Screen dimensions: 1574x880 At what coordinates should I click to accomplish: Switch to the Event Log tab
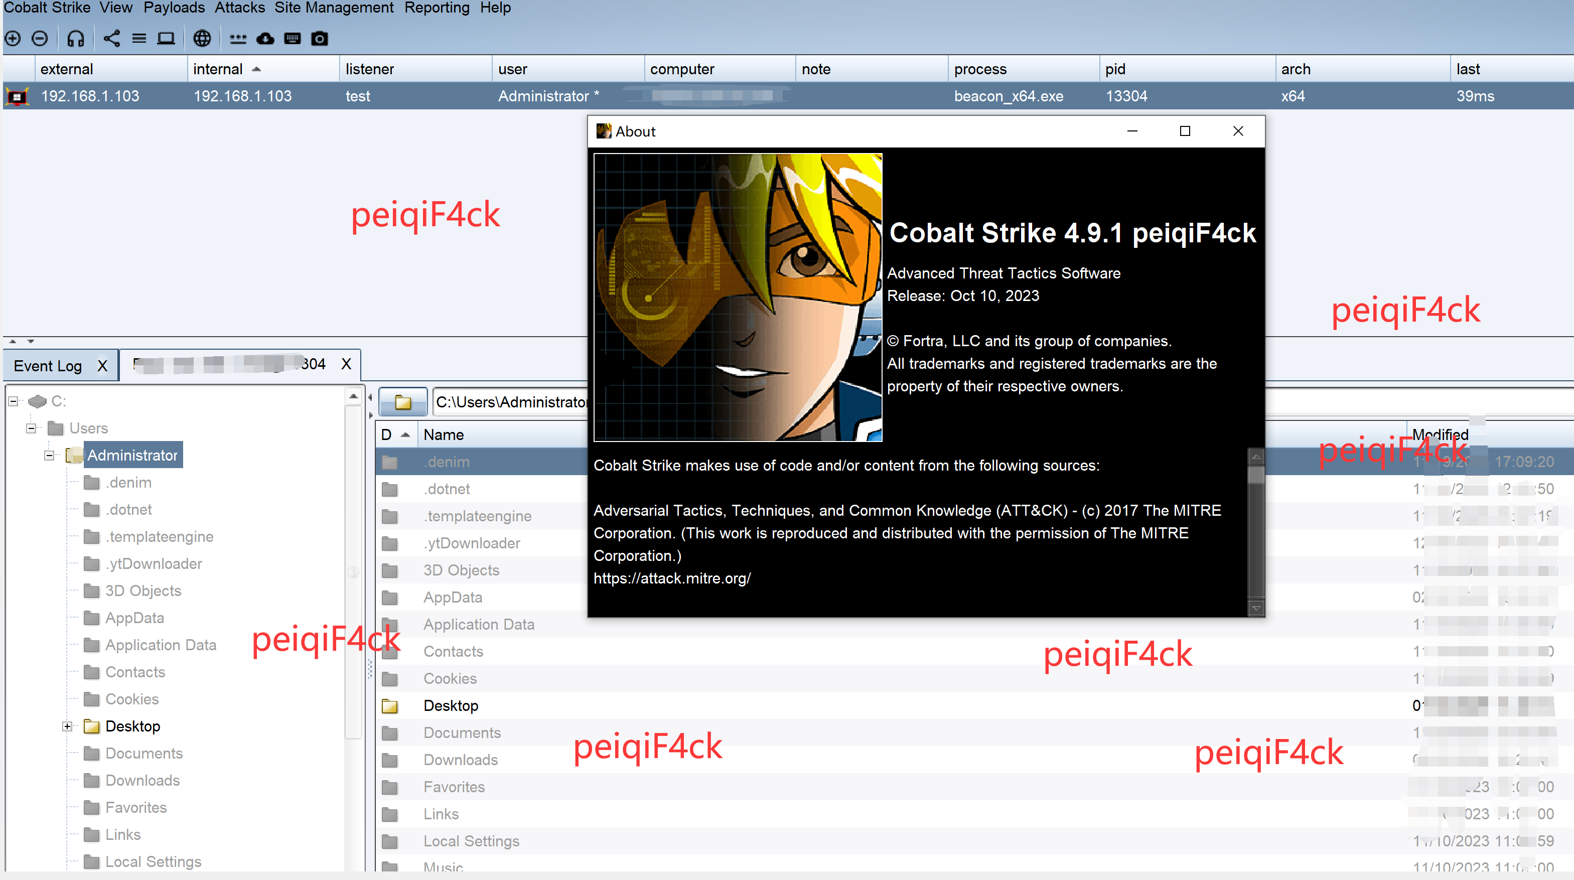pyautogui.click(x=48, y=365)
